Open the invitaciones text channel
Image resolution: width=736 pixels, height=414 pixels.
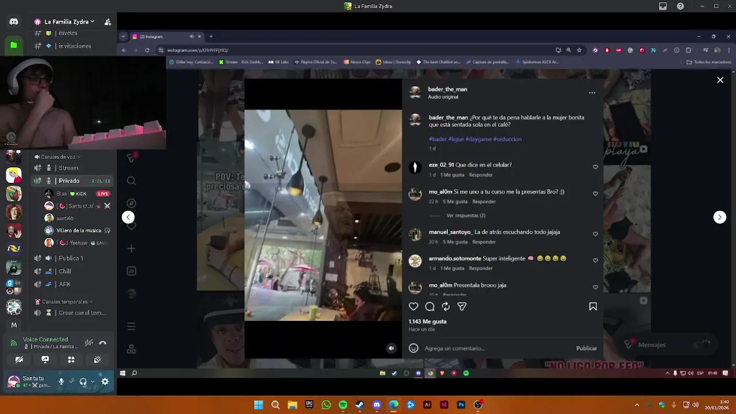(x=72, y=46)
